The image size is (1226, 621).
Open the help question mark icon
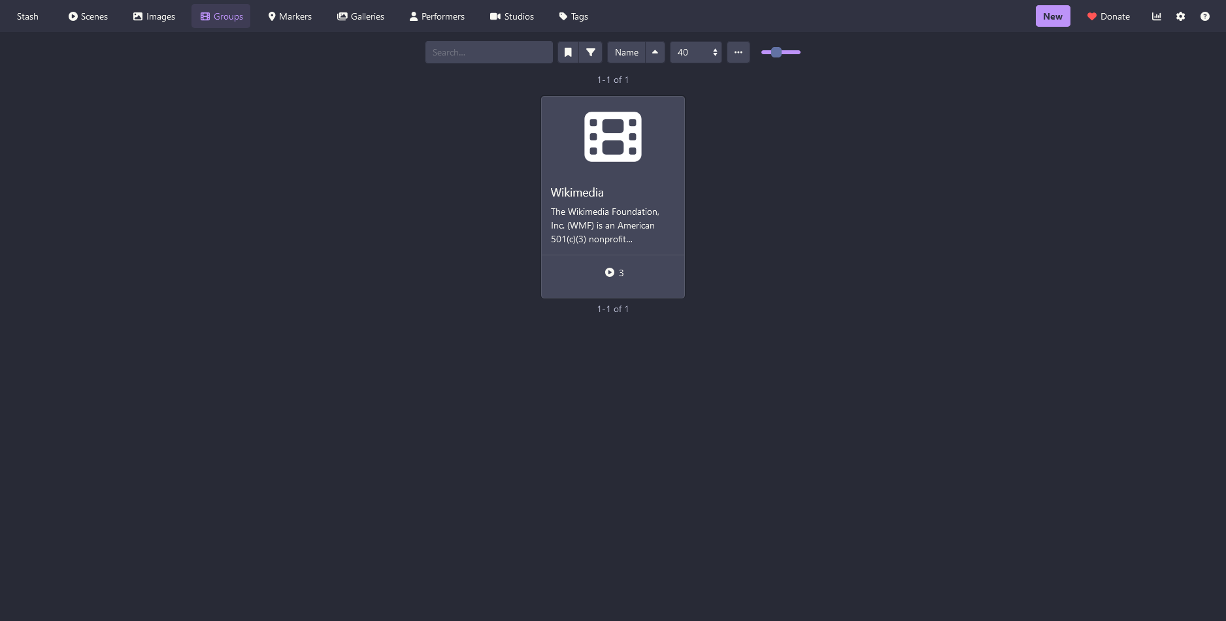(1204, 16)
